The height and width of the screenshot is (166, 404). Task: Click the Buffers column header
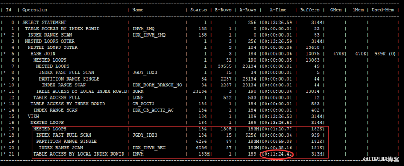coord(310,10)
